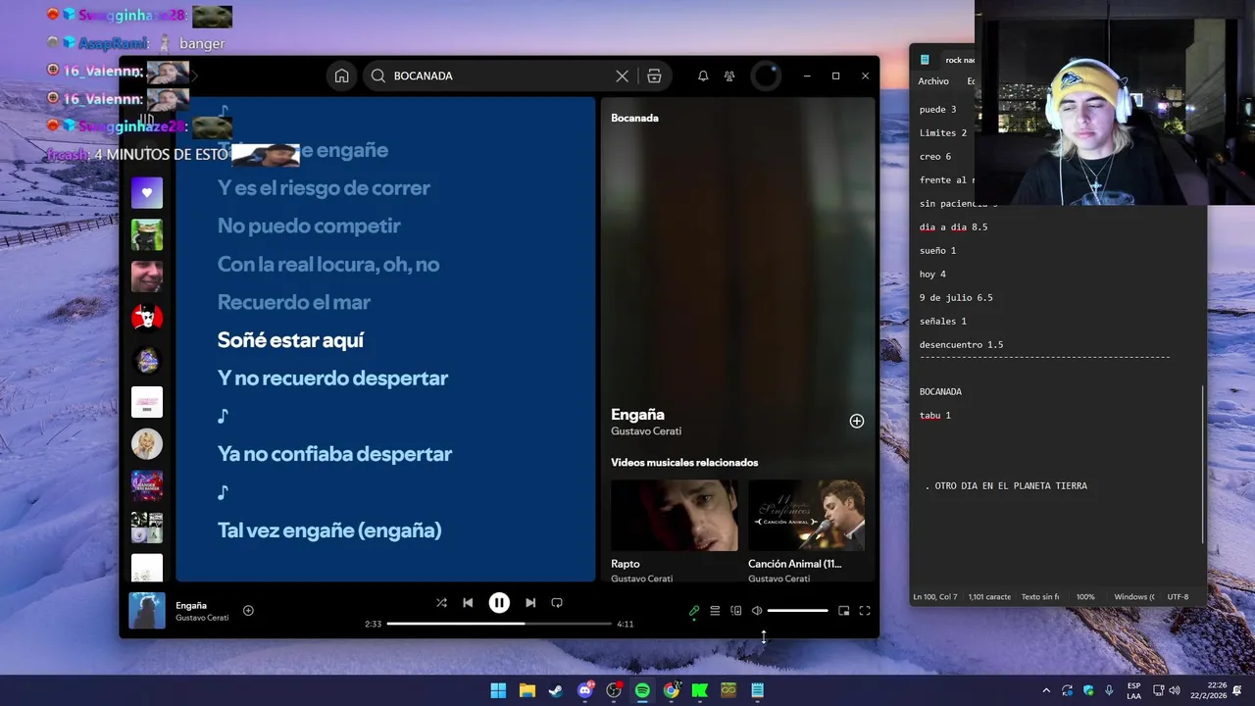Open the Spotify profile avatar
The height and width of the screenshot is (706, 1255).
(766, 76)
